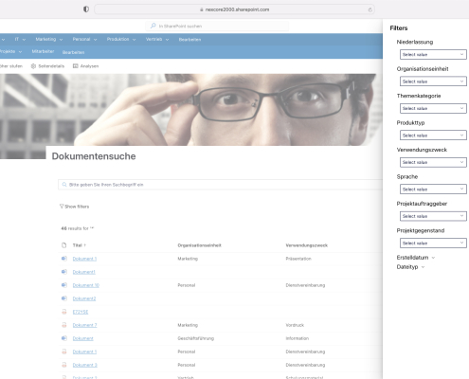Screen dimensions: 469x379
Task: Click the Präsentation cell
Action: pyautogui.click(x=298, y=259)
